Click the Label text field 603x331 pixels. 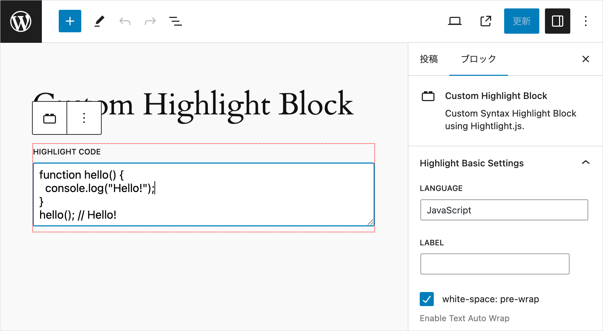(x=495, y=264)
